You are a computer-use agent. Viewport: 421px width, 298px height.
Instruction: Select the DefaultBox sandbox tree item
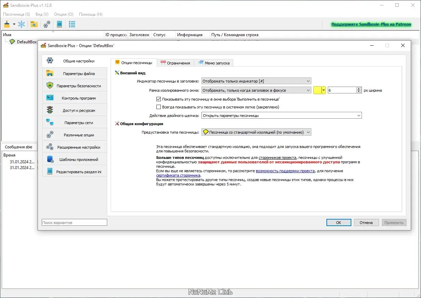point(27,42)
